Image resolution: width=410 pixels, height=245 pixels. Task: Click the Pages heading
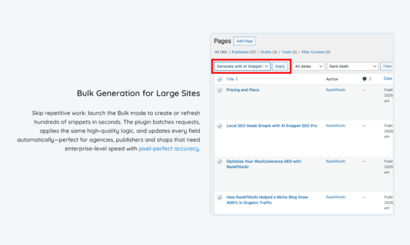tap(222, 41)
